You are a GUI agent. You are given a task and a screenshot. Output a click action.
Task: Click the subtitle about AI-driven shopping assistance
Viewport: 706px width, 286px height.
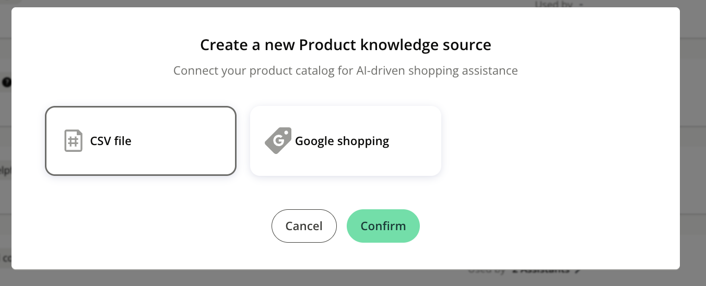click(345, 70)
